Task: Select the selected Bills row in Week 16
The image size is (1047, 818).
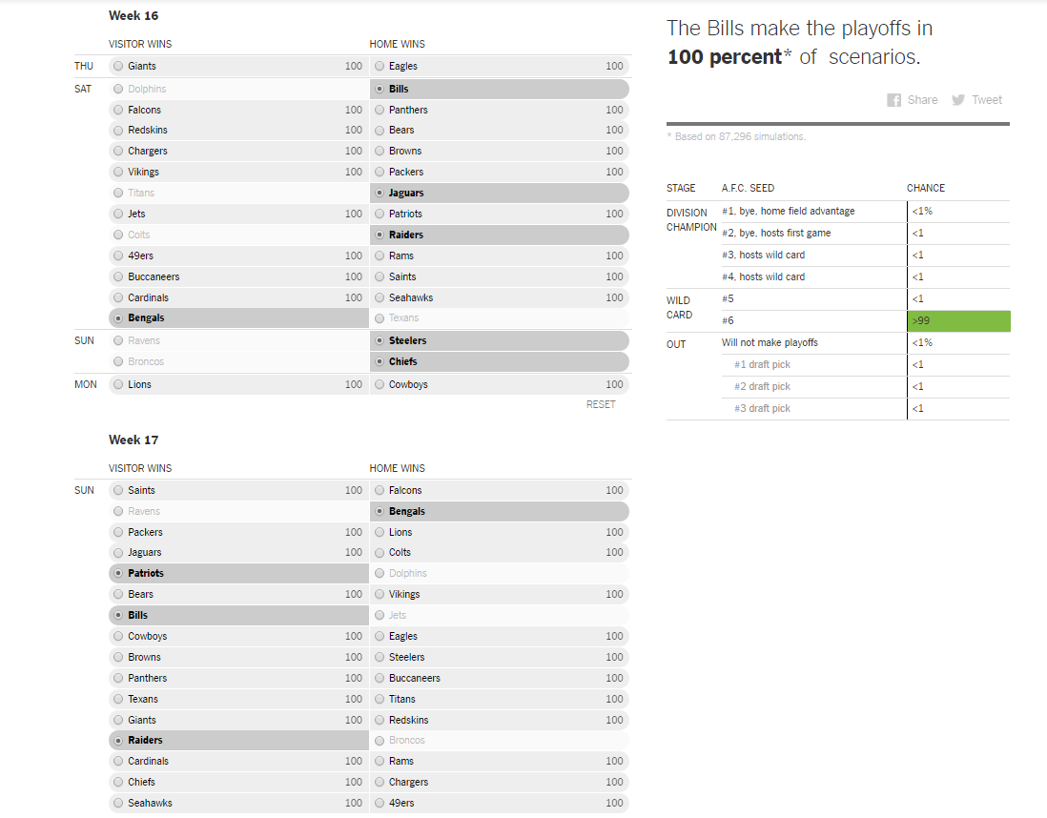Action: [500, 89]
